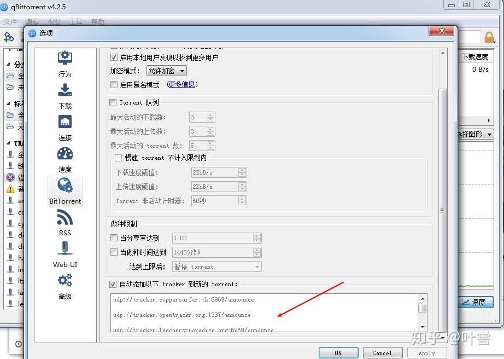Click the Cancel button

click(382, 353)
